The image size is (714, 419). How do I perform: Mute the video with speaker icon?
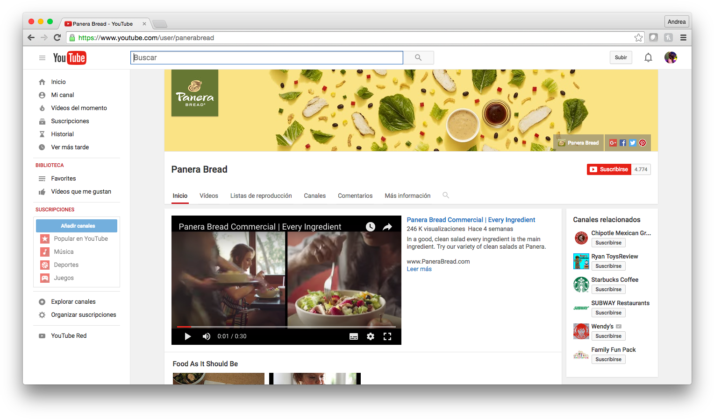point(206,336)
